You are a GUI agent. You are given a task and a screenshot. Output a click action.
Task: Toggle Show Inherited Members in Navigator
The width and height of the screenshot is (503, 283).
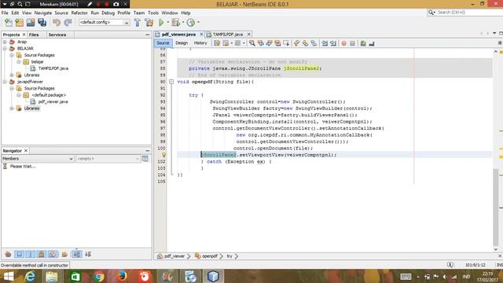click(8, 255)
